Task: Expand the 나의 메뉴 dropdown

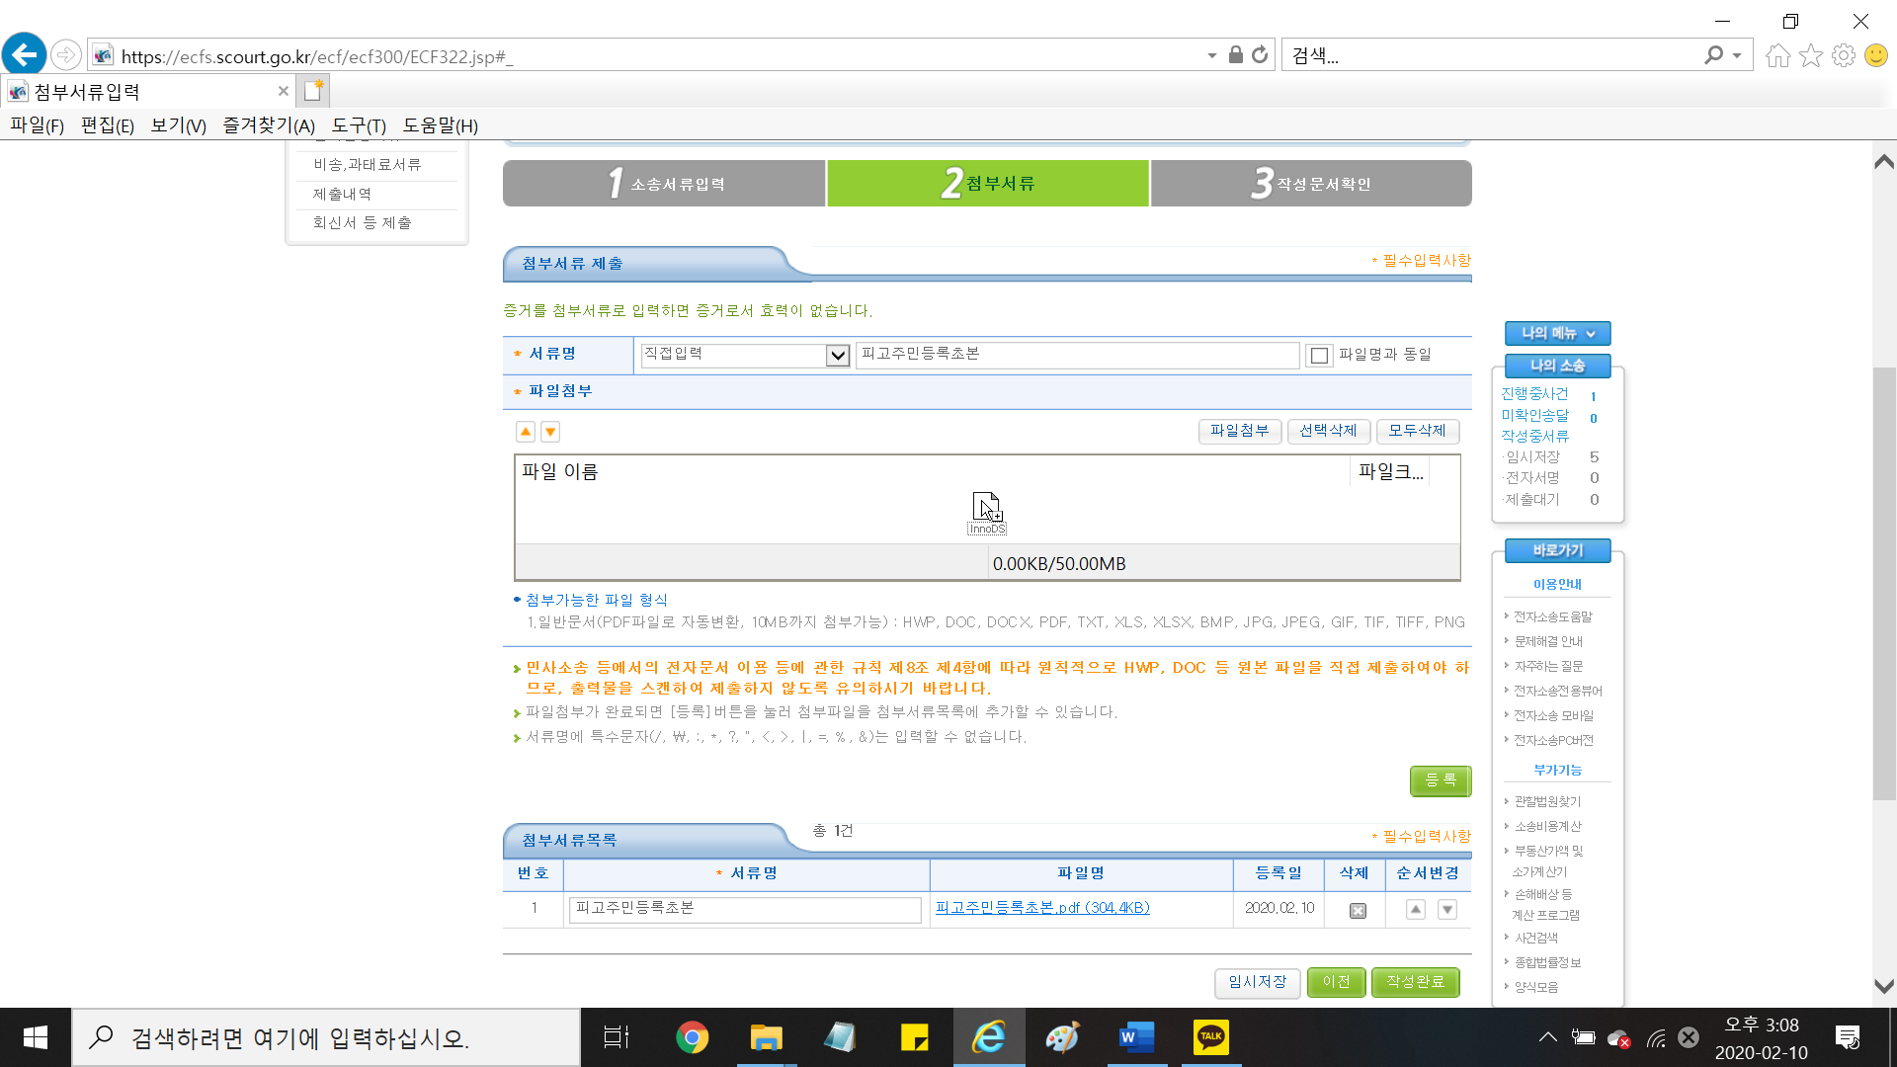Action: [1557, 334]
